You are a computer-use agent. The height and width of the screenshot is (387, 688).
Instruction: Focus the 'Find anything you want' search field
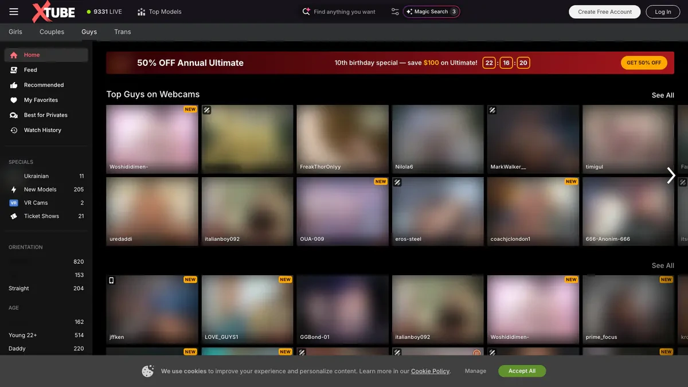(x=345, y=11)
